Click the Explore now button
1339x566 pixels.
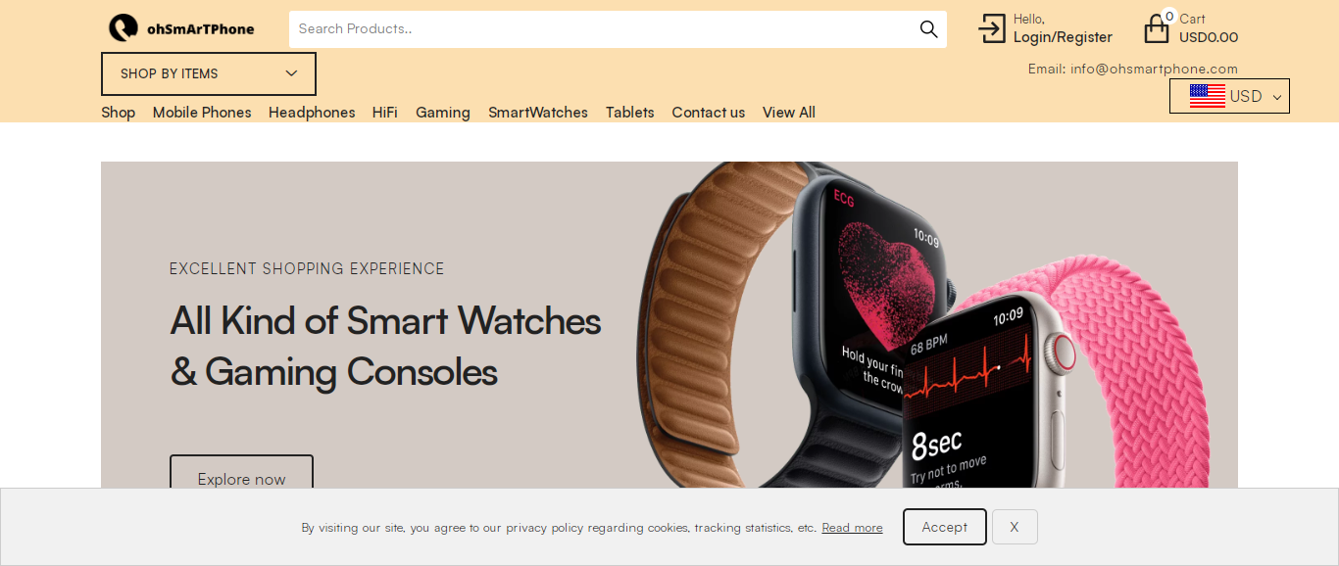point(241,474)
